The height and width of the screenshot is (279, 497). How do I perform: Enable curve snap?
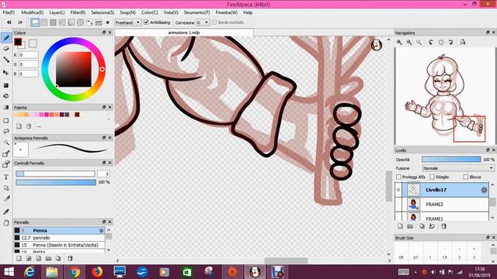point(90,22)
